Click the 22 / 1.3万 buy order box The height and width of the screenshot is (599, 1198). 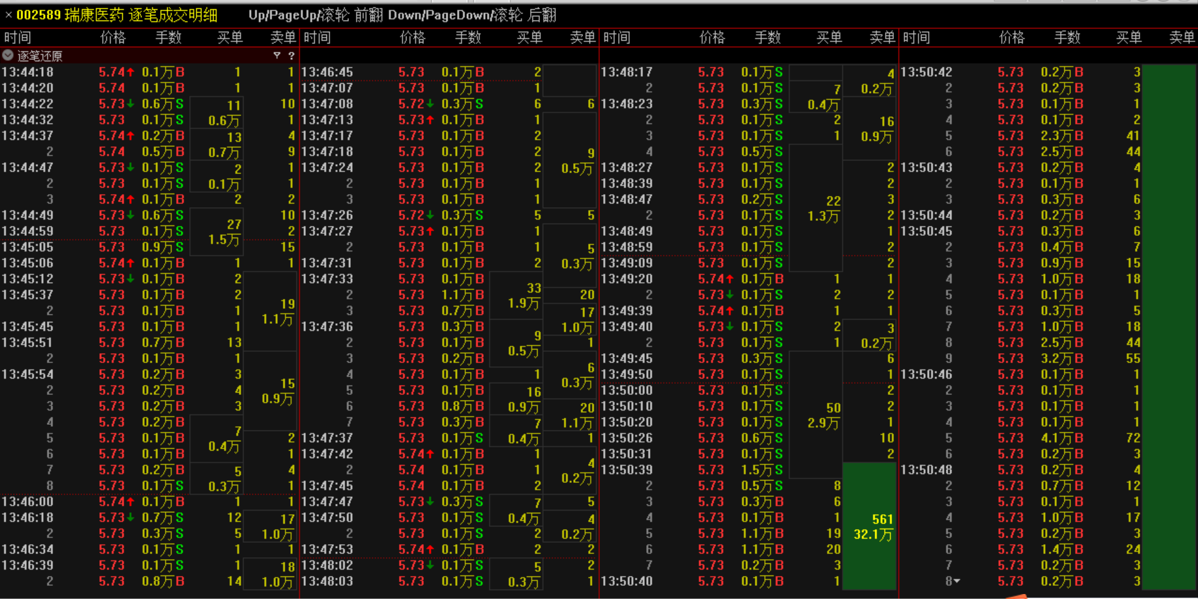(x=816, y=208)
